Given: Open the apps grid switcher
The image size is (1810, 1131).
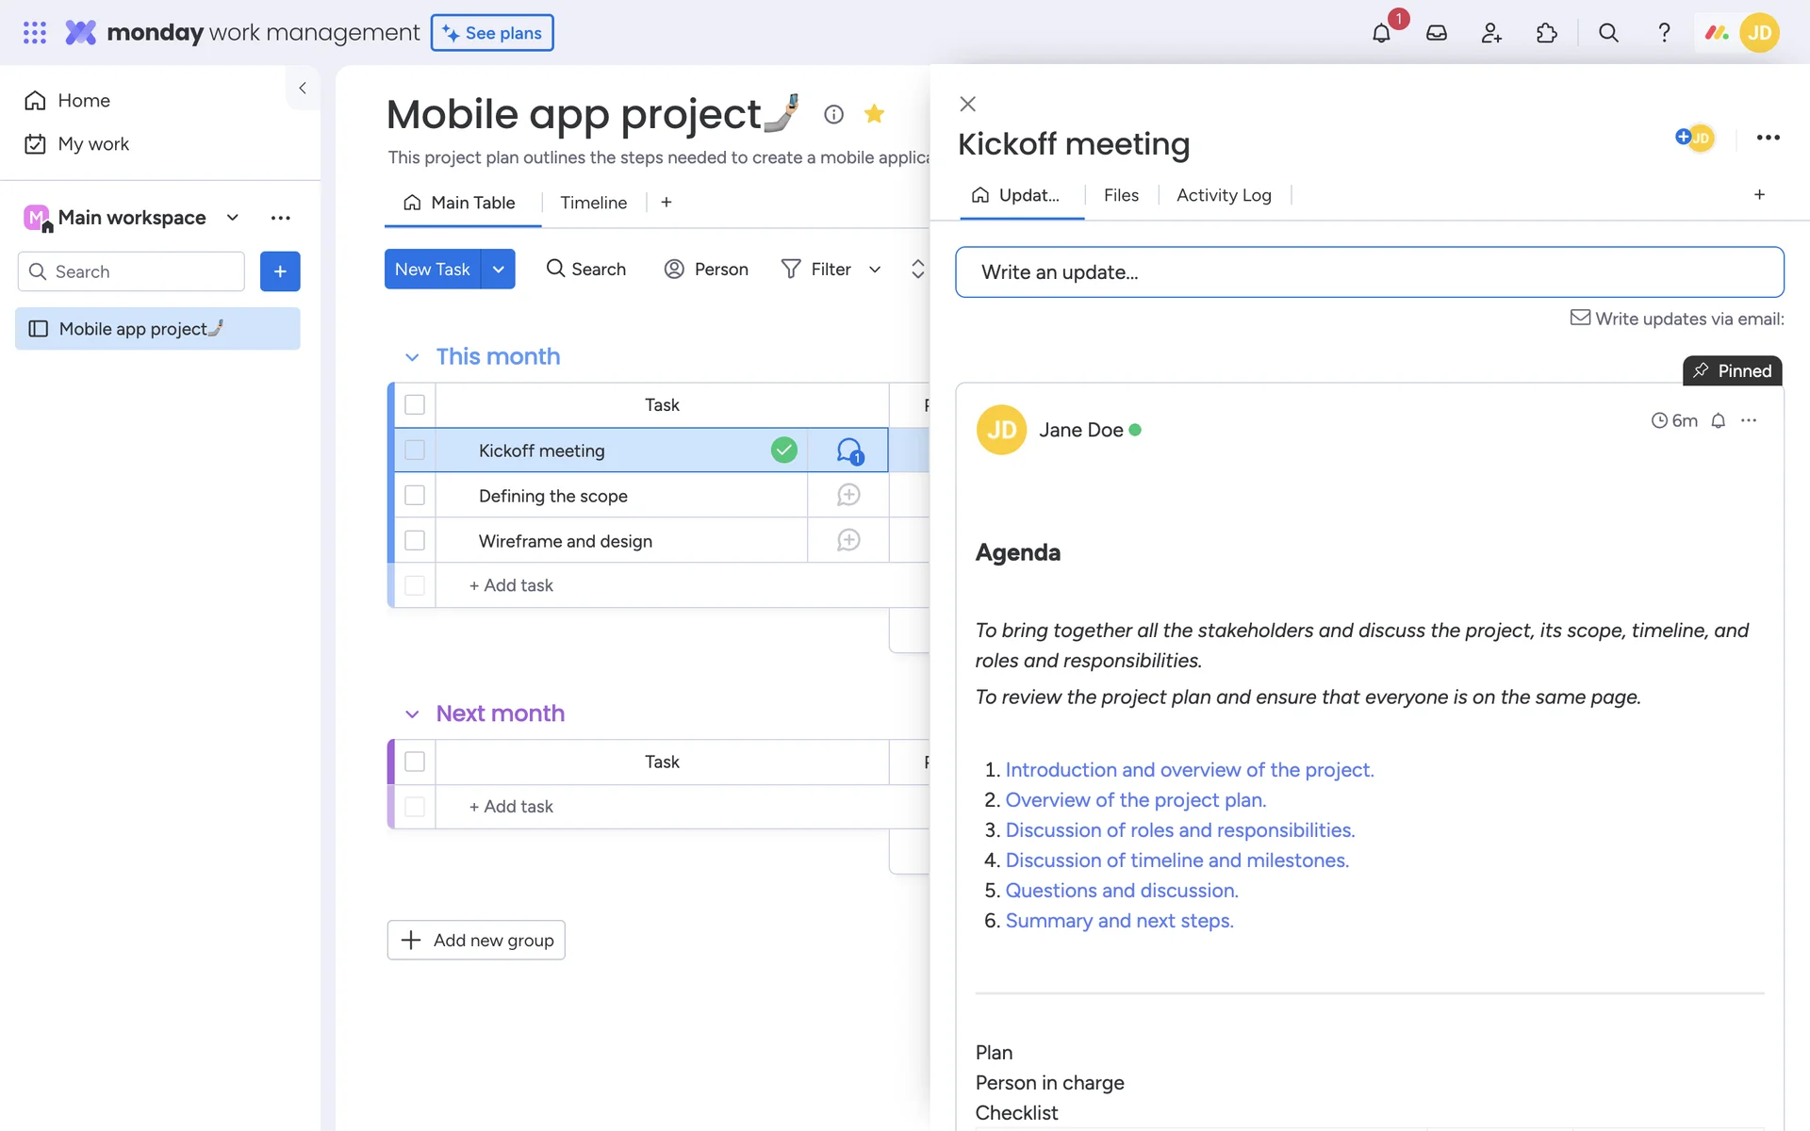Looking at the screenshot, I should coord(35,33).
